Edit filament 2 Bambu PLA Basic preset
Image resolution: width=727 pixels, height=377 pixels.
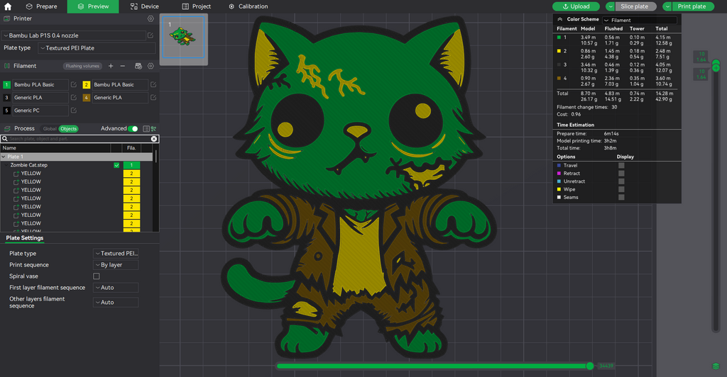[x=153, y=84]
